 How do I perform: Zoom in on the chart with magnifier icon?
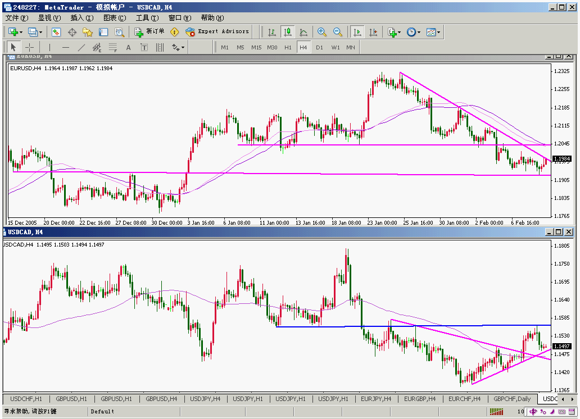click(x=321, y=32)
